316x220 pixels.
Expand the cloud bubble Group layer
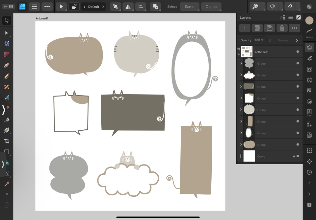click(241, 75)
